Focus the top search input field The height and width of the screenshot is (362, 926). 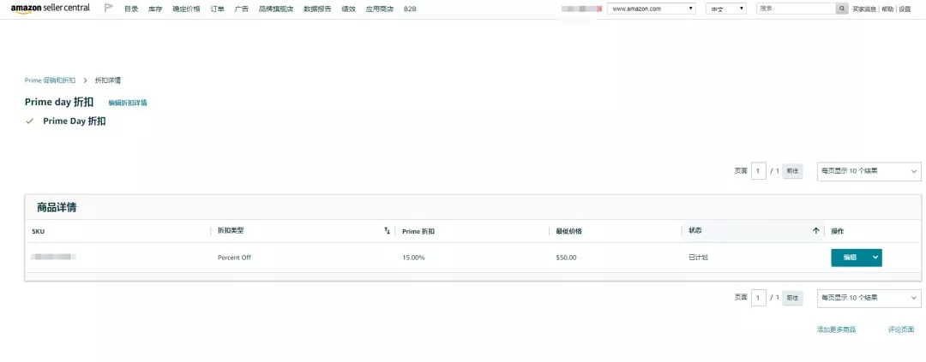tap(797, 9)
